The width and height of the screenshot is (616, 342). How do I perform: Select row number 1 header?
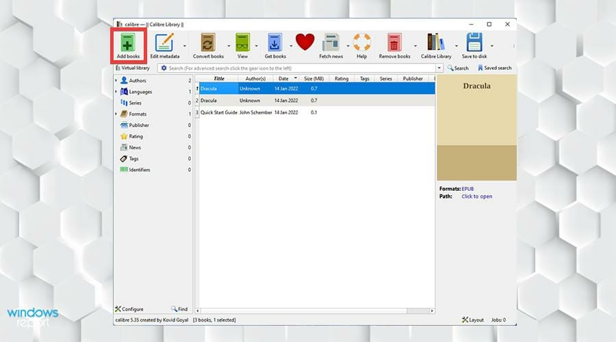click(x=197, y=89)
